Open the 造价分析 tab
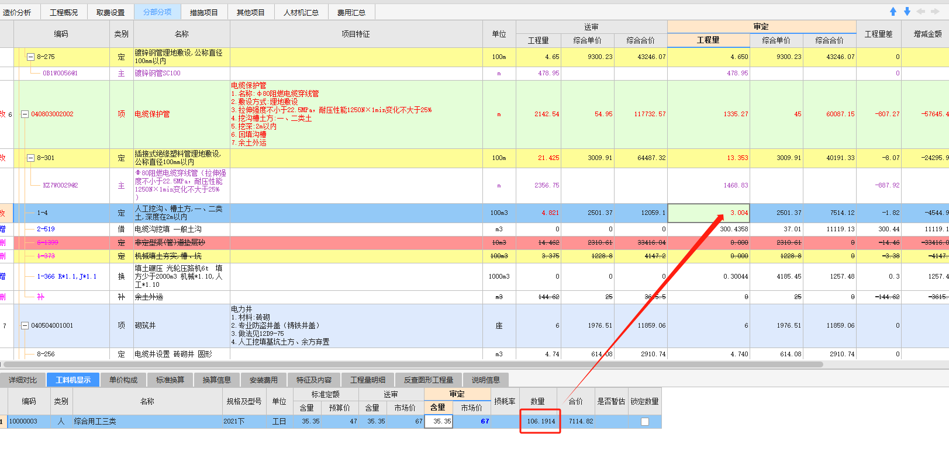This screenshot has width=949, height=469. pyautogui.click(x=17, y=12)
